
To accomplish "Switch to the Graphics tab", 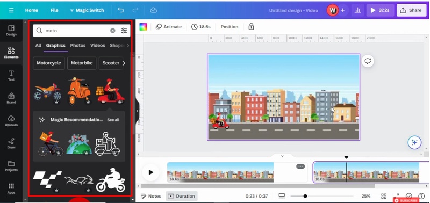I will point(56,46).
